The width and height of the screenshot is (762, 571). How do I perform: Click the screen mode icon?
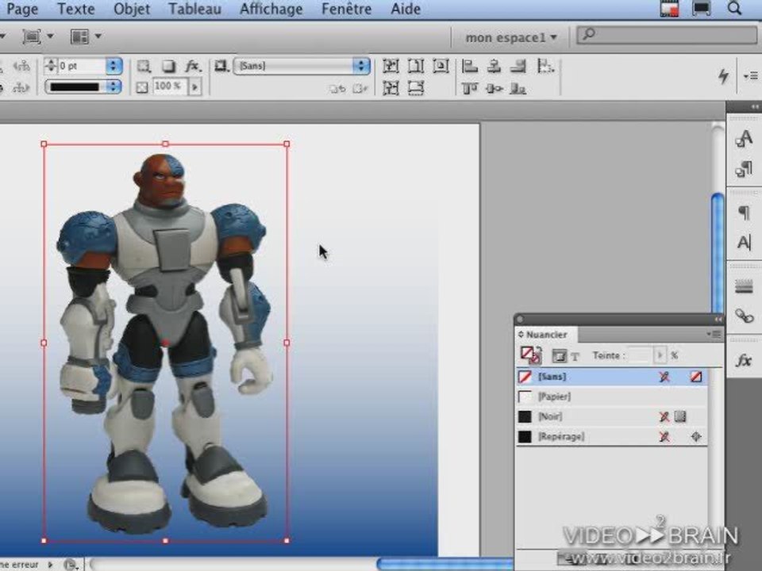pyautogui.click(x=32, y=36)
